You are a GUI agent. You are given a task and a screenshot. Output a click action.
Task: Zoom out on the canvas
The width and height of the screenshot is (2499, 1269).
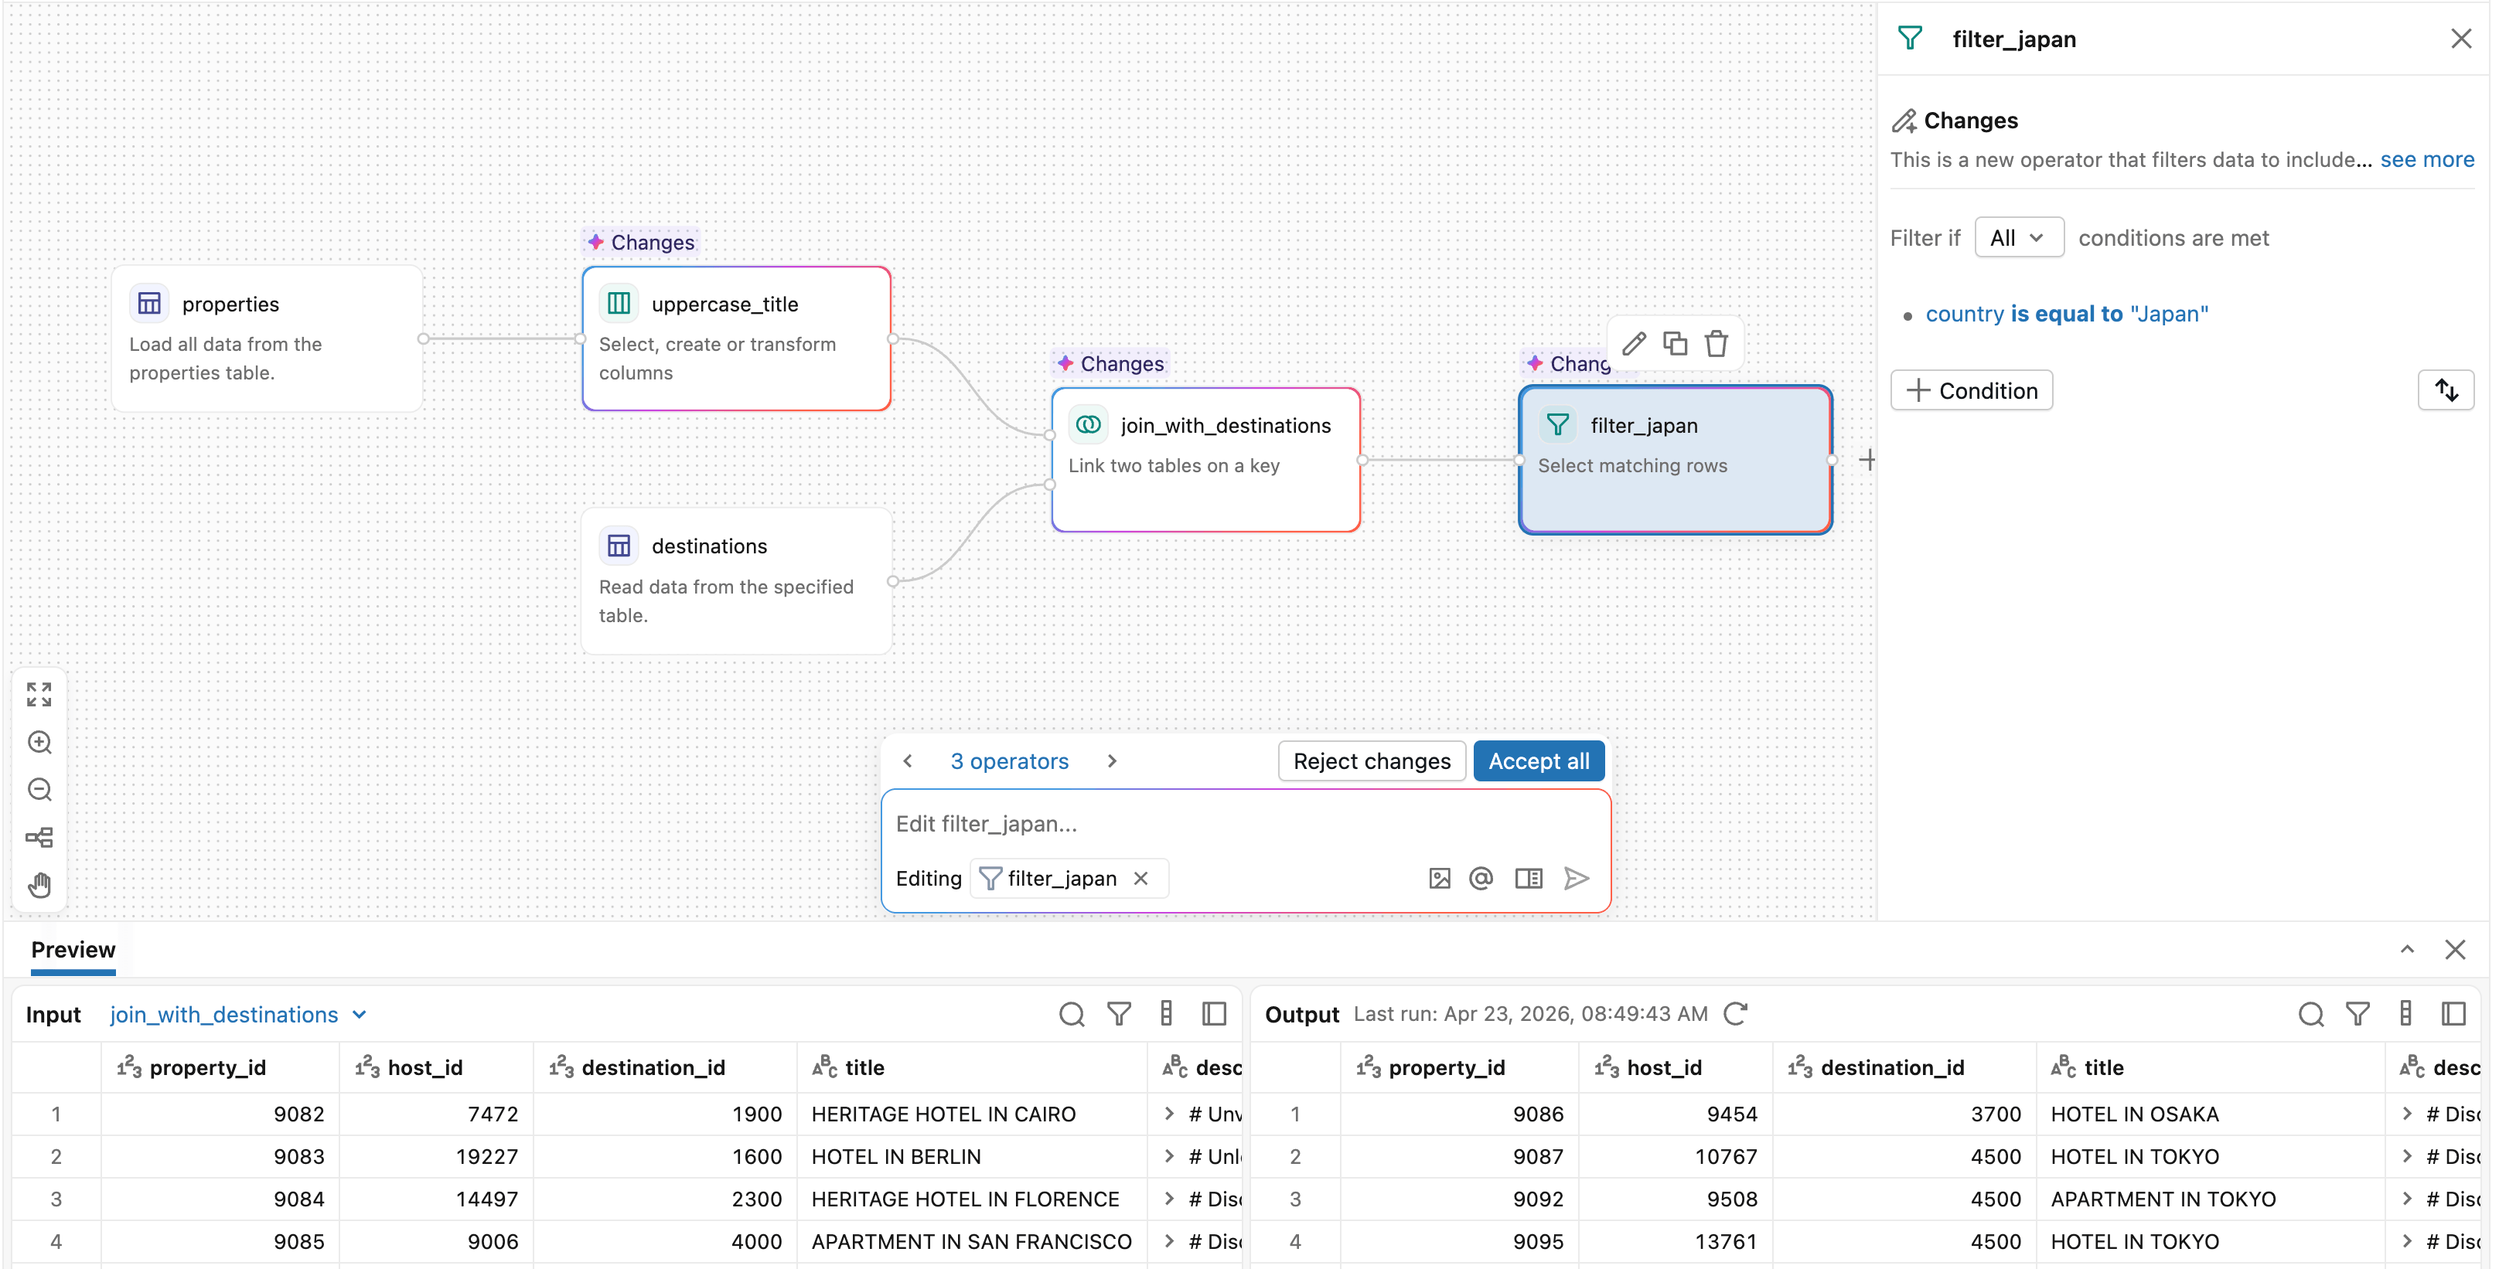tap(39, 789)
